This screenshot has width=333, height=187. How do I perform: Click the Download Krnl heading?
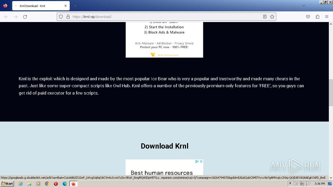tap(164, 146)
